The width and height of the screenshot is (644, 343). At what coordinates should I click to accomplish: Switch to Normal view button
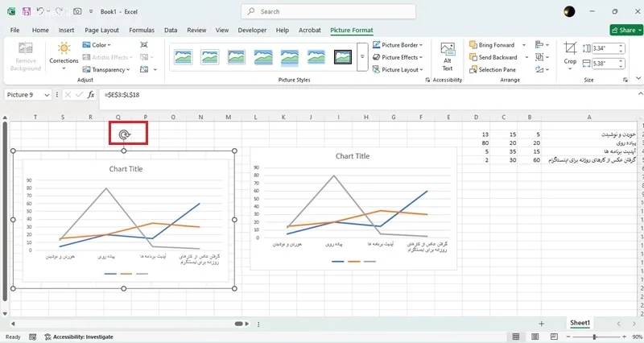(x=516, y=337)
